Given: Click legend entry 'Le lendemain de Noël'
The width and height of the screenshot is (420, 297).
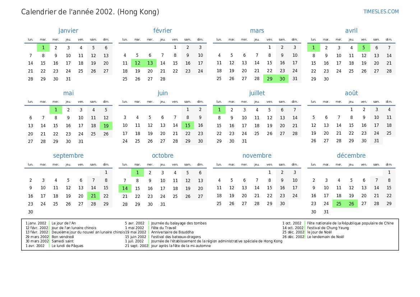Looking at the screenshot, I should click(326, 237).
